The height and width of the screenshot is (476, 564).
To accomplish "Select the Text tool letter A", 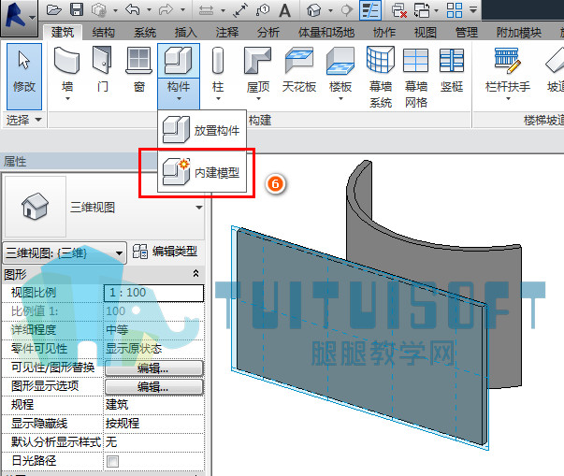I will (x=284, y=10).
